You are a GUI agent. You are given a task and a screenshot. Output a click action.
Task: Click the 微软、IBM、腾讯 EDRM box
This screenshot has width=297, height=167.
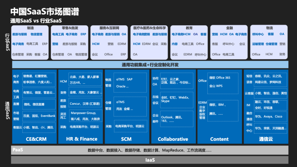tap(223, 111)
